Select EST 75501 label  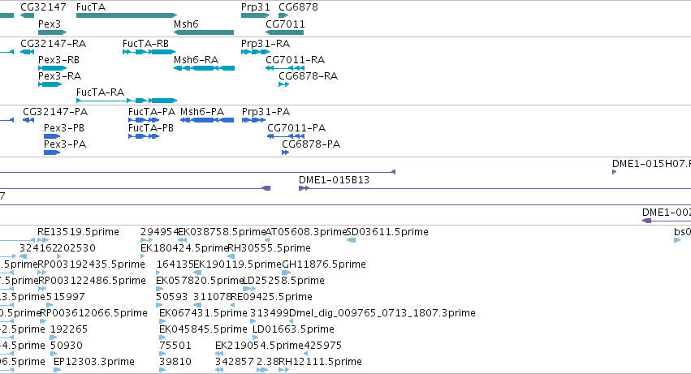point(175,346)
